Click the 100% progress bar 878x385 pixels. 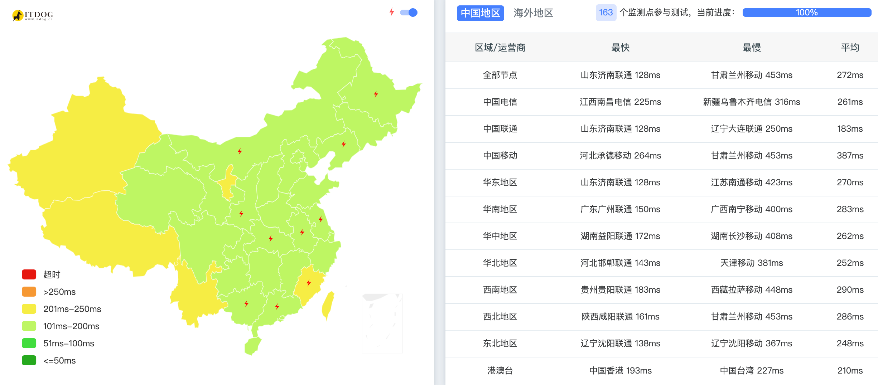click(807, 13)
